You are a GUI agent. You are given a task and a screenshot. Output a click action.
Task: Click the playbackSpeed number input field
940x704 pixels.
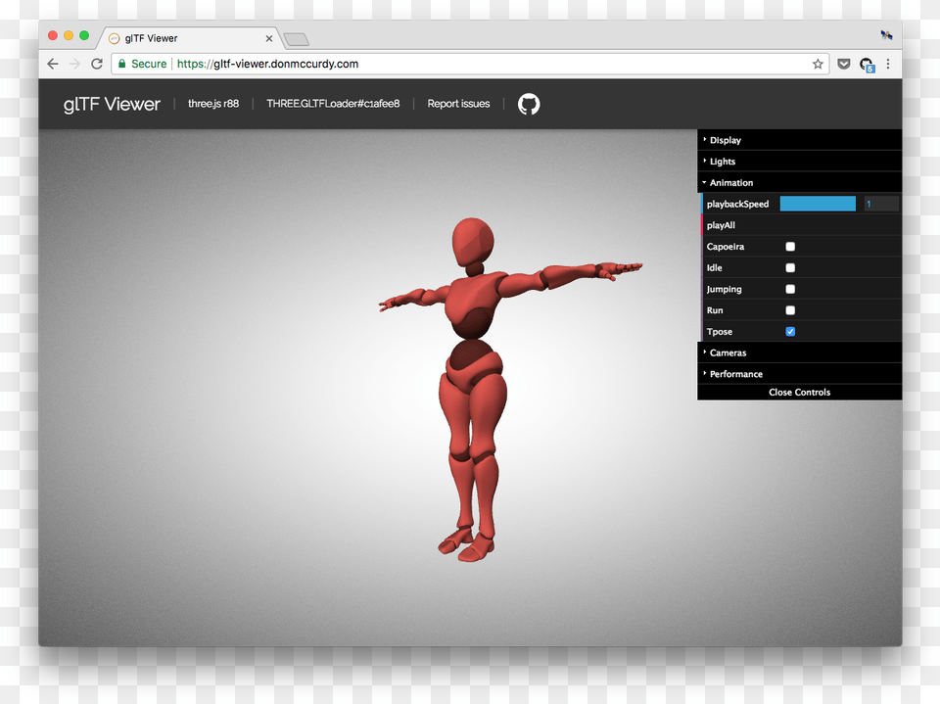(x=880, y=204)
